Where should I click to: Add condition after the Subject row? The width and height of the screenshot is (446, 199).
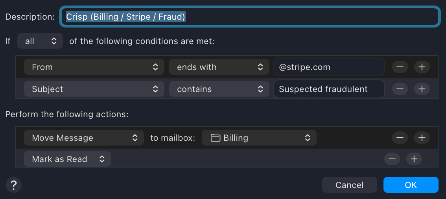(422, 89)
